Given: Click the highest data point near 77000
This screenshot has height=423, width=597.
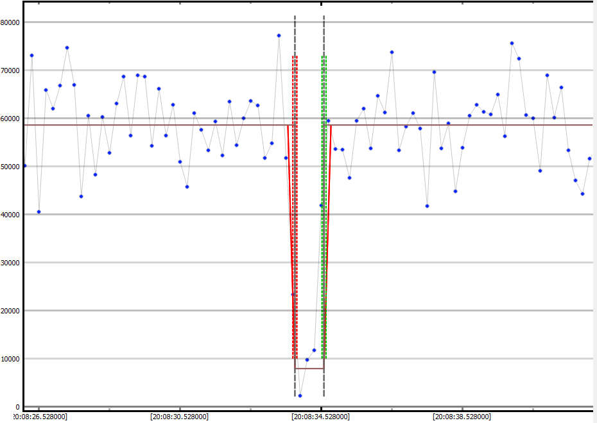Looking at the screenshot, I should [279, 35].
